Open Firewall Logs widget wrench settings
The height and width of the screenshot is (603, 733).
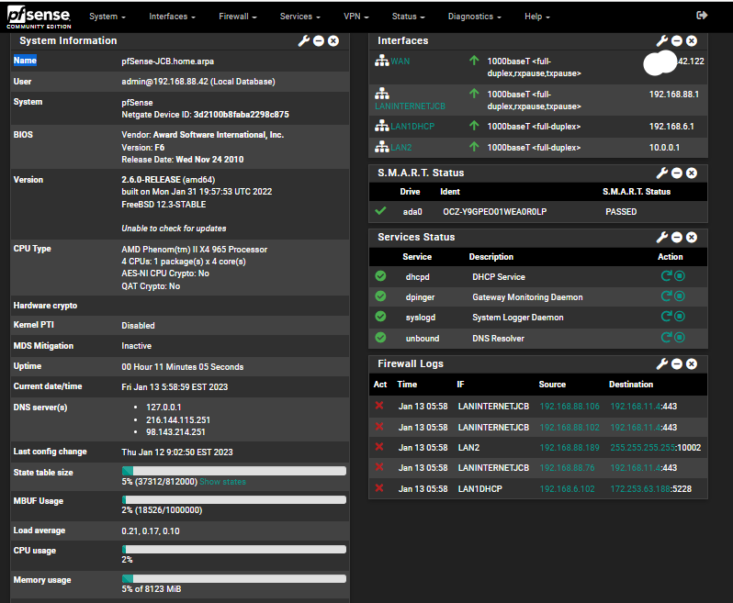click(662, 363)
